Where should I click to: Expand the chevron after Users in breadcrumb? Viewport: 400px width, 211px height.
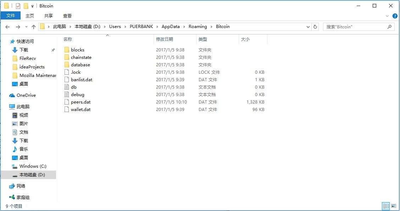(125, 27)
